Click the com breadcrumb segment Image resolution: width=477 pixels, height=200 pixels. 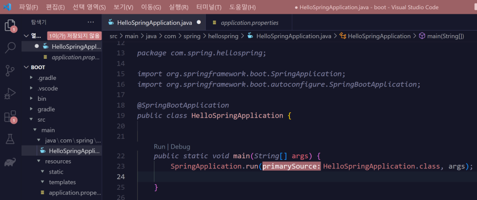click(170, 36)
